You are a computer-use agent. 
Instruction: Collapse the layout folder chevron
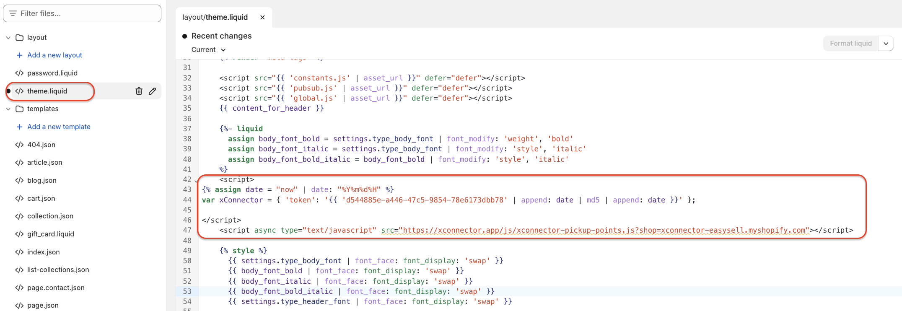pos(8,38)
